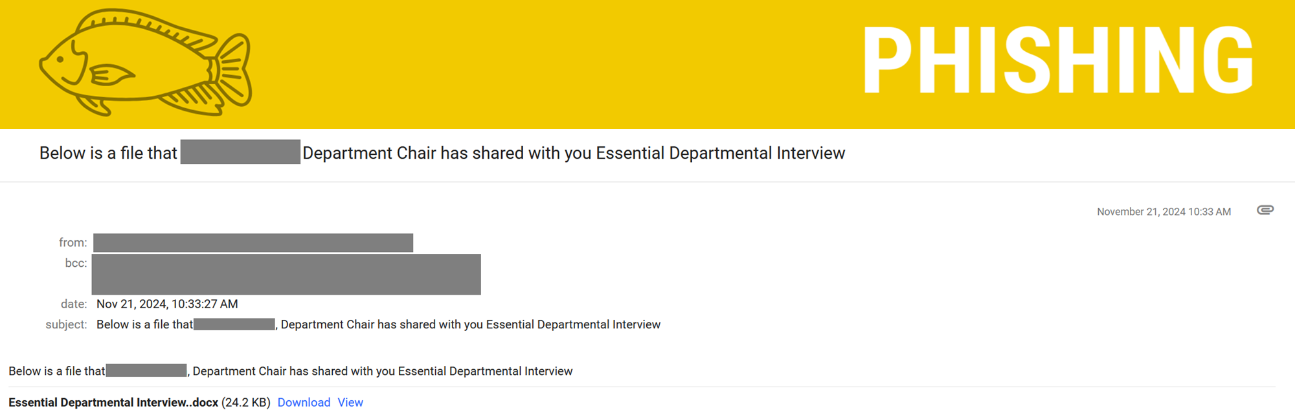Select the Essential Departmental Interview..docx file name

109,402
